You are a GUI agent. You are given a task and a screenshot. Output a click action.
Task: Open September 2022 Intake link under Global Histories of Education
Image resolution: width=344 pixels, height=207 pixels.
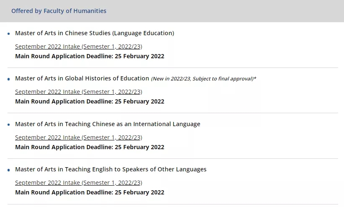[x=78, y=92]
